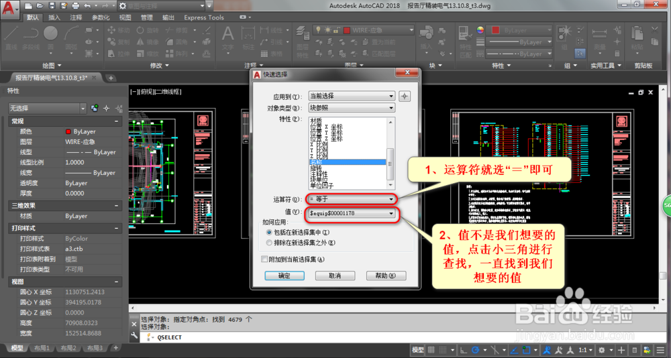Image resolution: width=671 pixels, height=358 pixels.
Task: Collapse the 常规 section
Action: click(116, 121)
